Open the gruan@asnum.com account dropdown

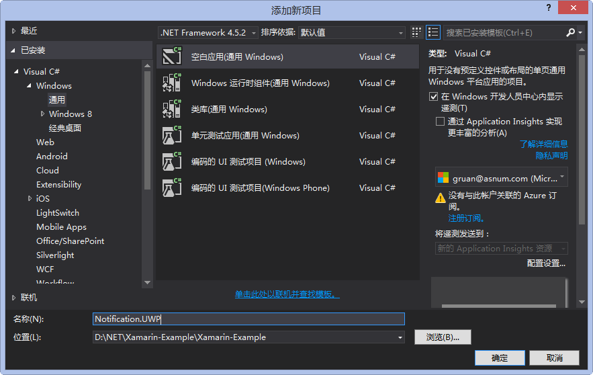point(502,177)
